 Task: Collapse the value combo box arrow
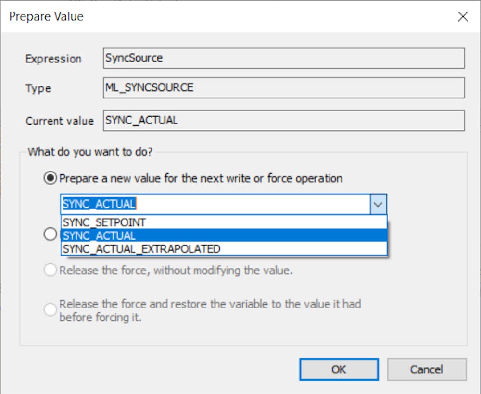pyautogui.click(x=379, y=204)
